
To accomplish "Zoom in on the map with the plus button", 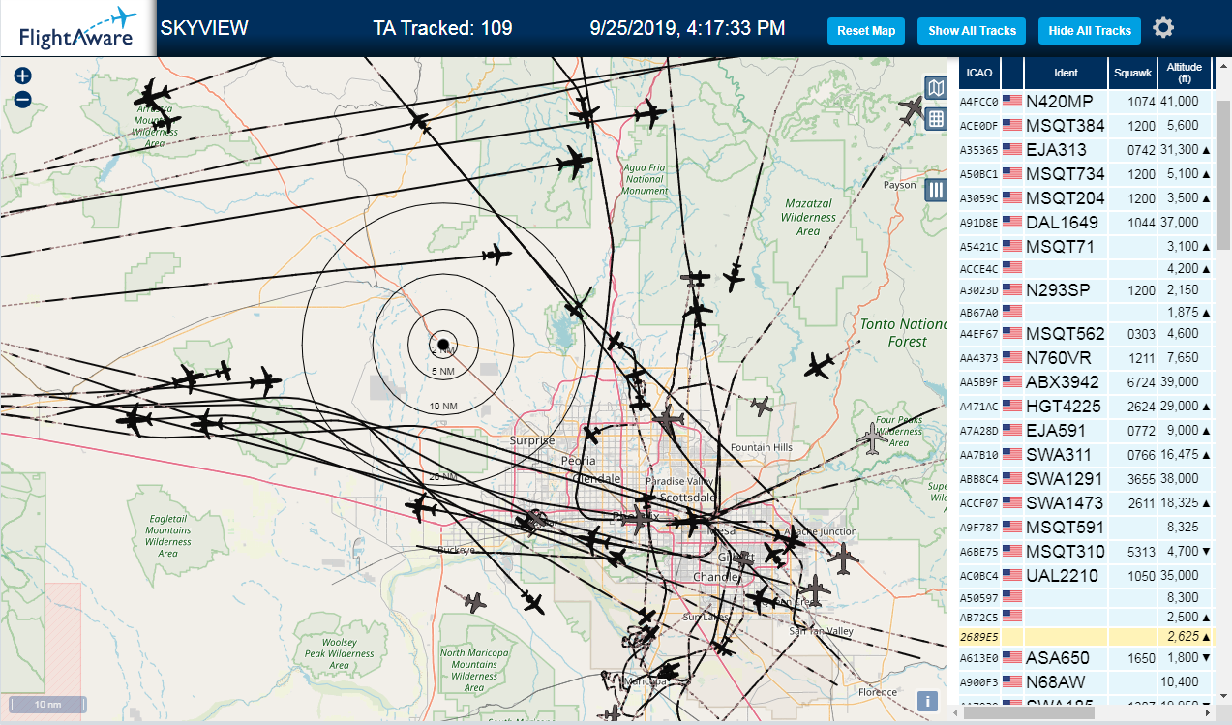I will (x=23, y=76).
